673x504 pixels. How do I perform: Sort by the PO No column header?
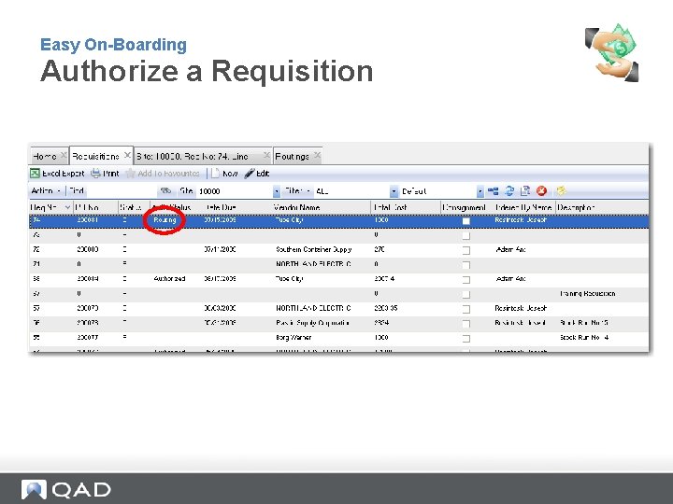pyautogui.click(x=95, y=207)
